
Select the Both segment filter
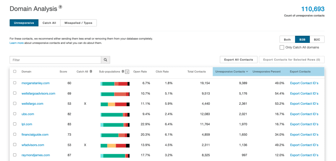point(287,39)
